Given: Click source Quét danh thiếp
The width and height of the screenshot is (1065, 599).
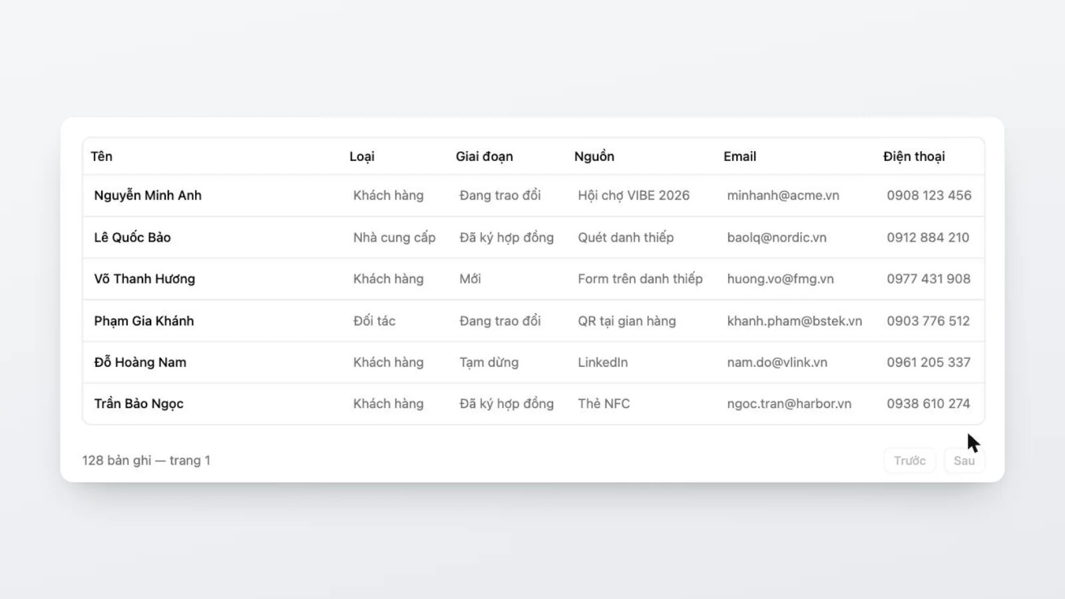Looking at the screenshot, I should (x=626, y=238).
